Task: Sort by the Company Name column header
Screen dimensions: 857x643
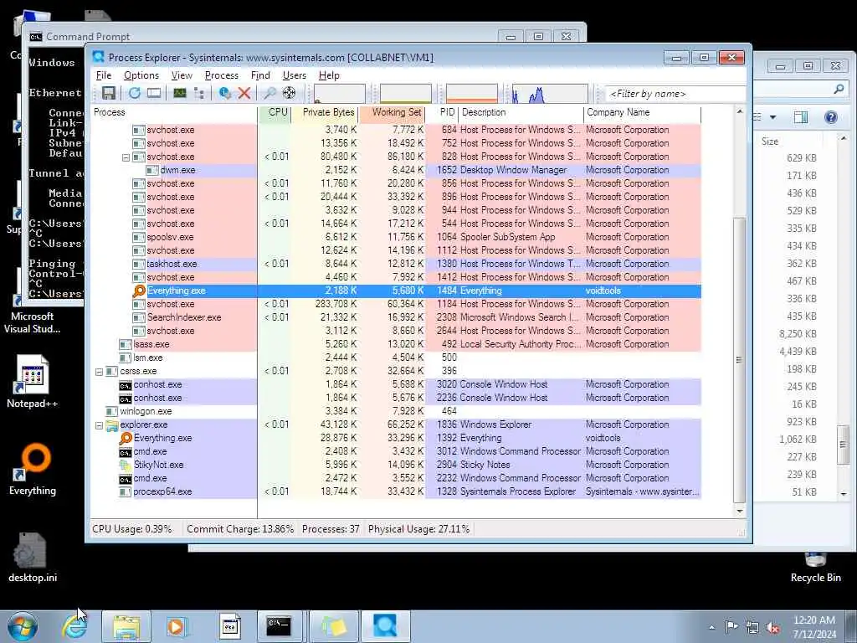Action: (642, 112)
